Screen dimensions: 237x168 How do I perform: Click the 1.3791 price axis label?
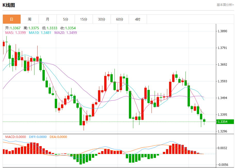[222, 48]
